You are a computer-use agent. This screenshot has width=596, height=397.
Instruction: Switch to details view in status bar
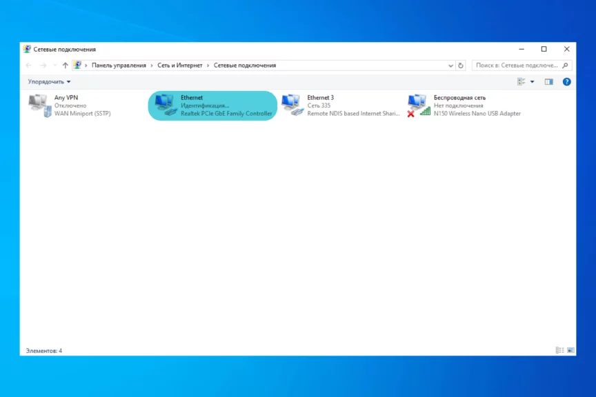tap(559, 351)
